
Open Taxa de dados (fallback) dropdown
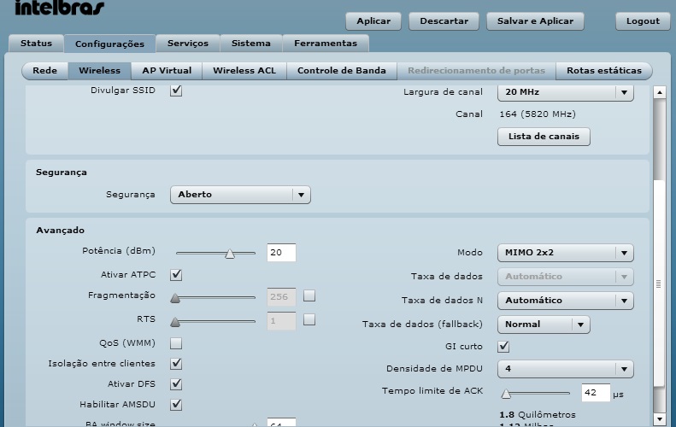click(544, 325)
